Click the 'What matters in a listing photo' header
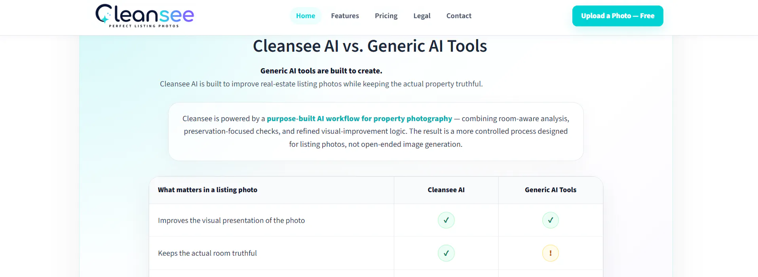Screen dimensions: 758x277 [x=207, y=190]
